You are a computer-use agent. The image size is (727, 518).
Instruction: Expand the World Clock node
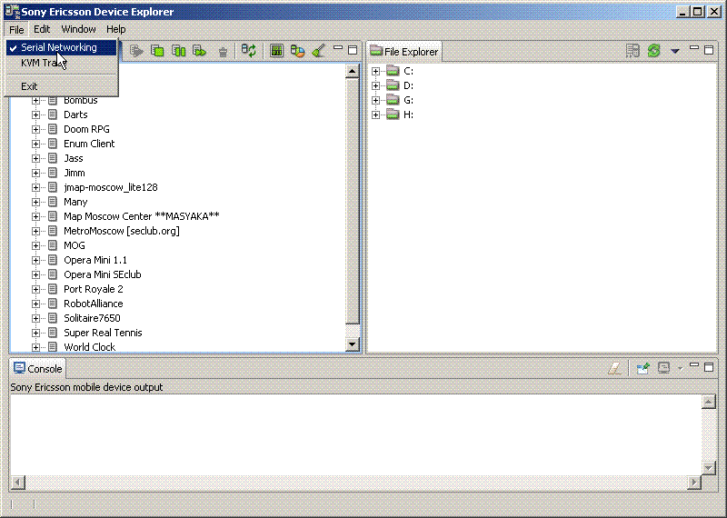pos(35,347)
